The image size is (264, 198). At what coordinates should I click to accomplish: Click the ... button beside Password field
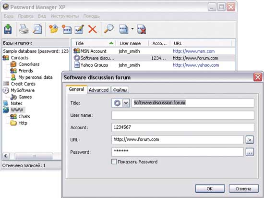tap(250, 152)
